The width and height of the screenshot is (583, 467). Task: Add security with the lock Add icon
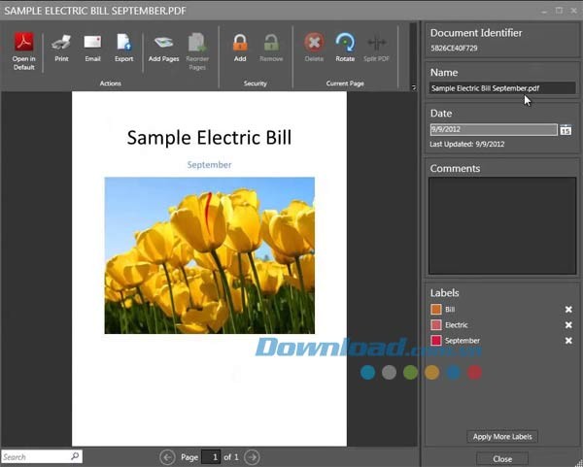pyautogui.click(x=240, y=43)
